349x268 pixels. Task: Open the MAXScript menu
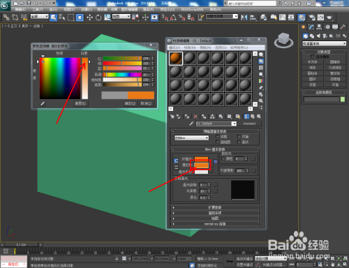pos(192,10)
